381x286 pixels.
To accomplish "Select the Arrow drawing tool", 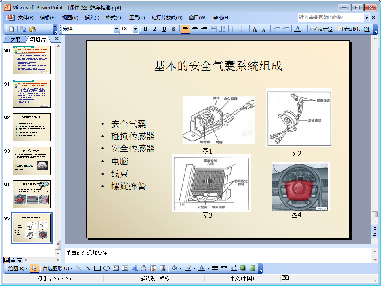I will coord(88,268).
